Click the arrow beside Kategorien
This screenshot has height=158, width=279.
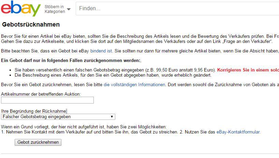click(69, 10)
